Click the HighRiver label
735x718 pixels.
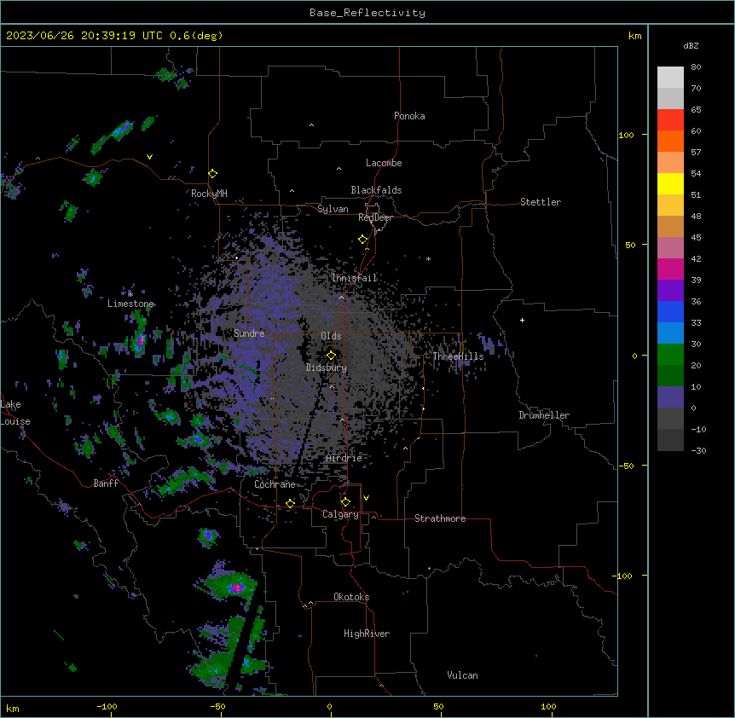point(367,634)
